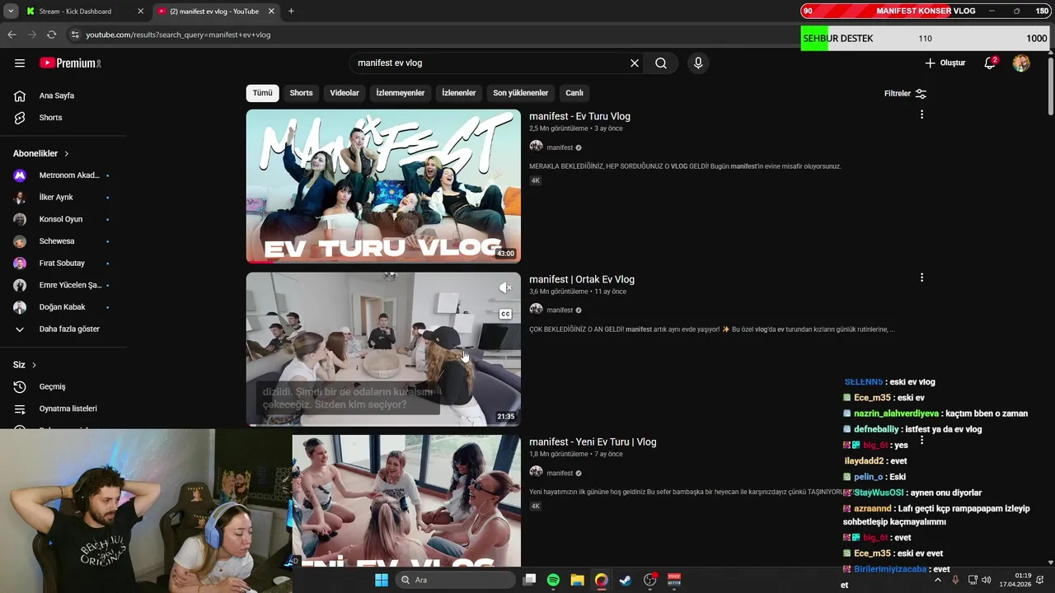Image resolution: width=1055 pixels, height=593 pixels.
Task: Open Spotify from the taskbar
Action: [553, 580]
